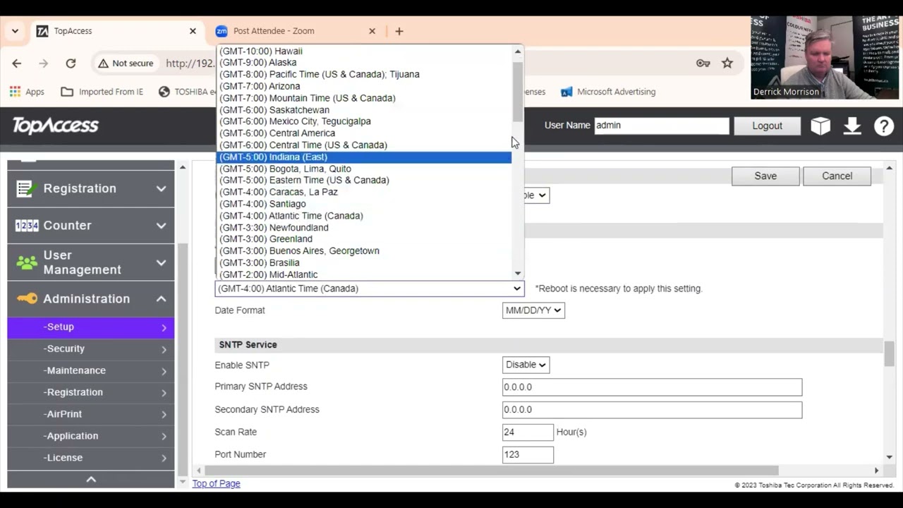Click the download arrow icon in header
Screen dimensions: 903x508
click(852, 126)
